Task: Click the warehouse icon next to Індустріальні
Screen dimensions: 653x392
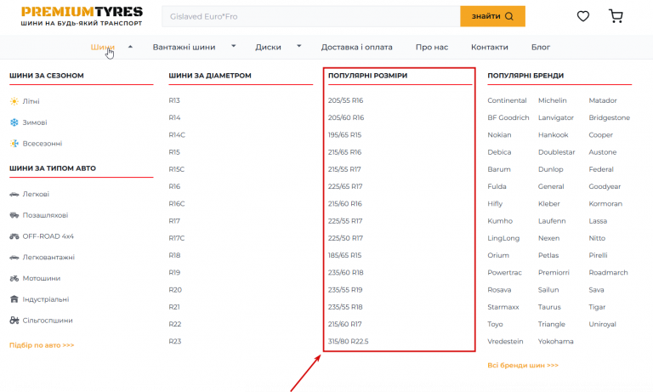Action: pyautogui.click(x=14, y=299)
